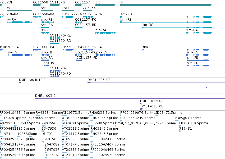The image size is (225, 159).
Task: Click the CG11670 gene label
Action: coord(57,2)
